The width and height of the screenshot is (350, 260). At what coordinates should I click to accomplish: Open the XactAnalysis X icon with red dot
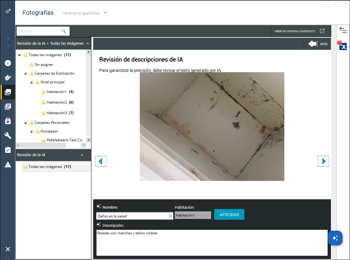pyautogui.click(x=343, y=46)
